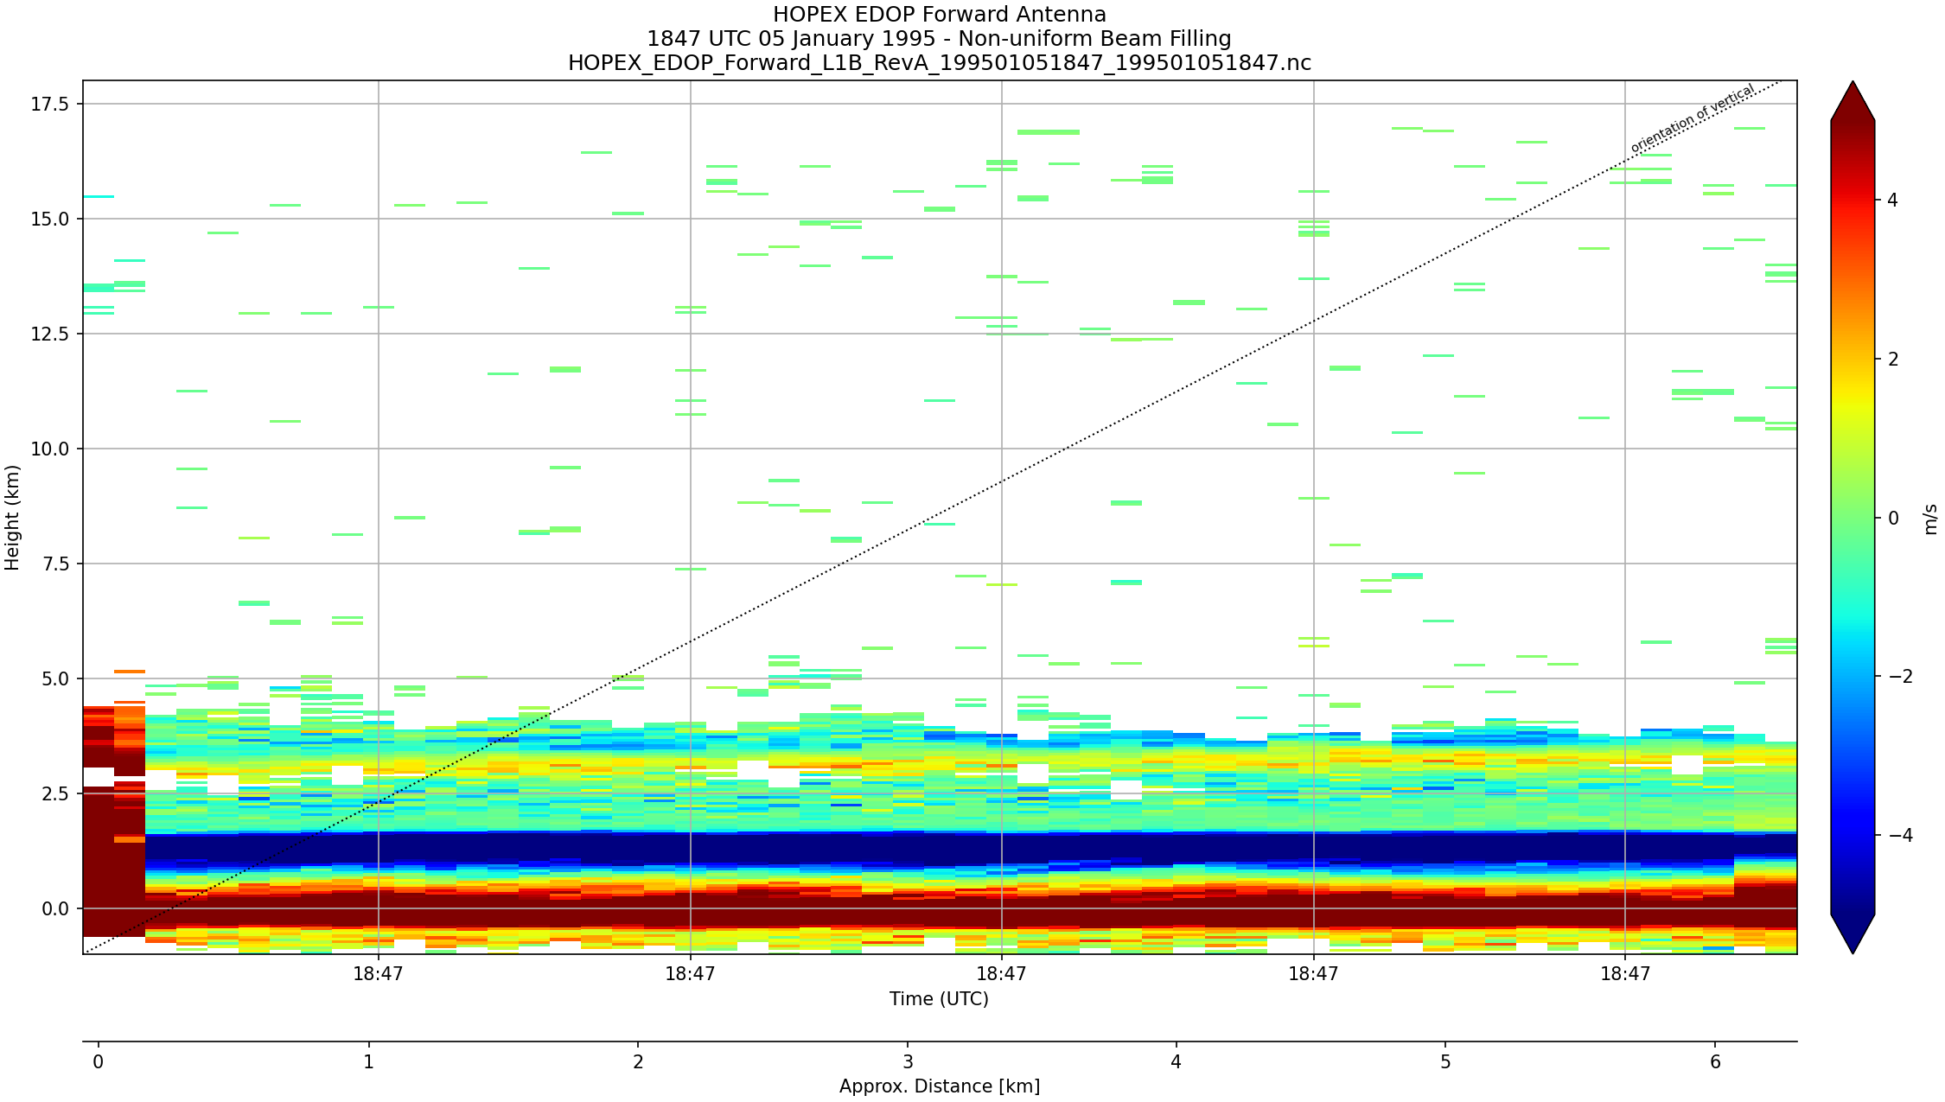Click the 'Approx. Distance [km]' axis label
This screenshot has height=1102, width=1945.
[x=939, y=1086]
